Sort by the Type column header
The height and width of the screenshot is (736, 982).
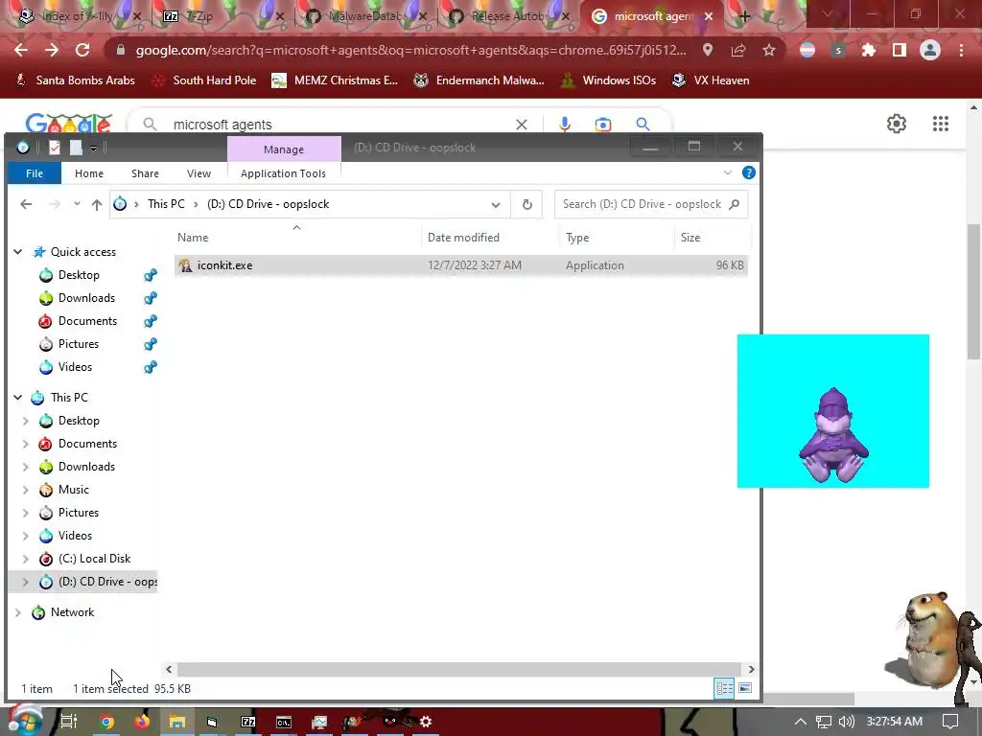point(576,238)
